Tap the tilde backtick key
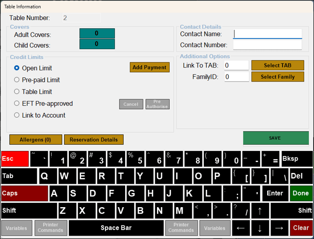Screen dimensions: 314x239 click(39, 159)
